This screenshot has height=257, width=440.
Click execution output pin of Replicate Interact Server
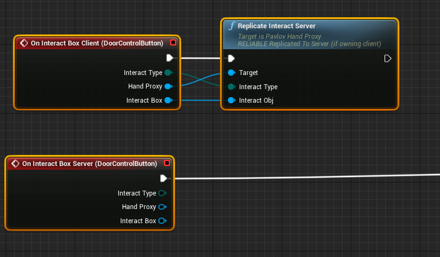388,58
